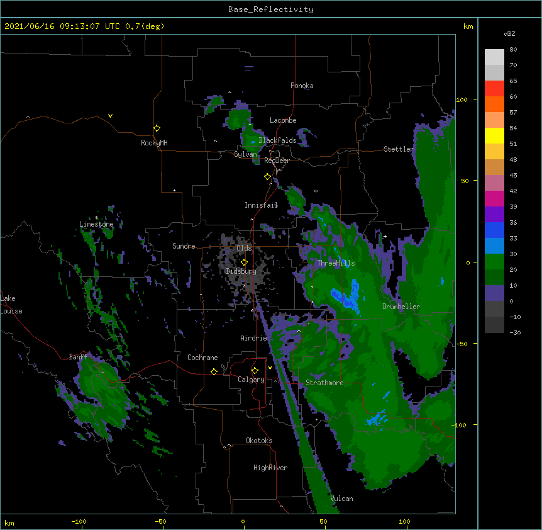This screenshot has height=530, width=542.
Task: Click the bottom axis 0 km tick label
Action: tap(243, 521)
